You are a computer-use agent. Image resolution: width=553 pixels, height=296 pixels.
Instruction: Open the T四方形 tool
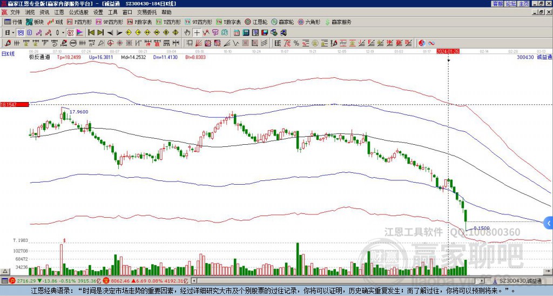click(168, 22)
